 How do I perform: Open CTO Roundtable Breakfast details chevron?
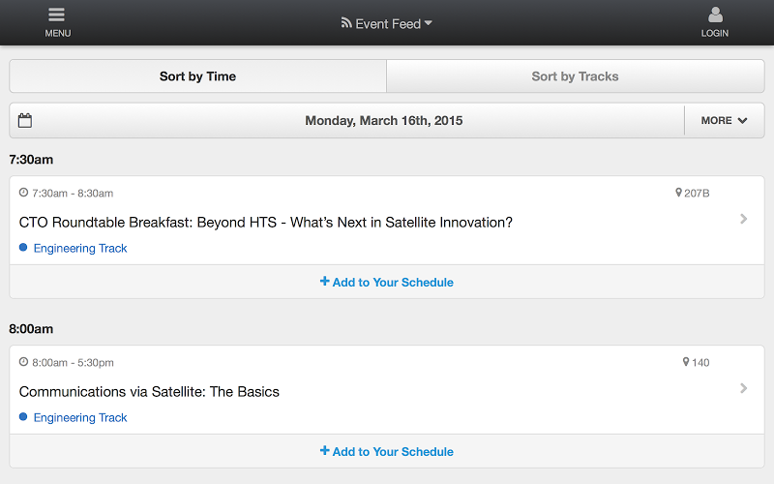coord(743,219)
